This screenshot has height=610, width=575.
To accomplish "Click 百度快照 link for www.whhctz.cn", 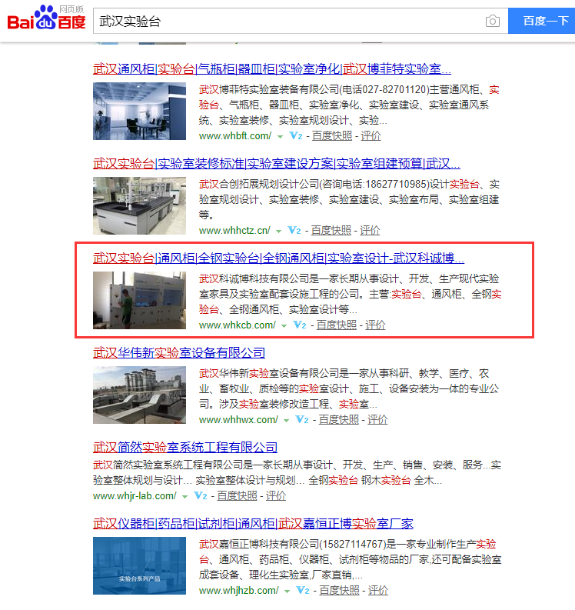I will (331, 230).
